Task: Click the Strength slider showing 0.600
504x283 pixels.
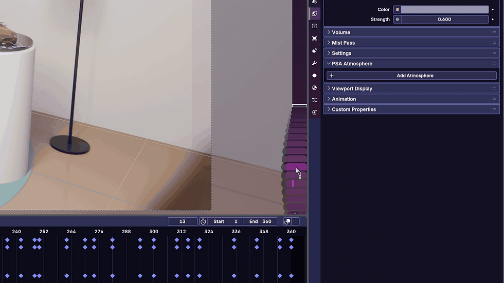Action: tap(444, 19)
